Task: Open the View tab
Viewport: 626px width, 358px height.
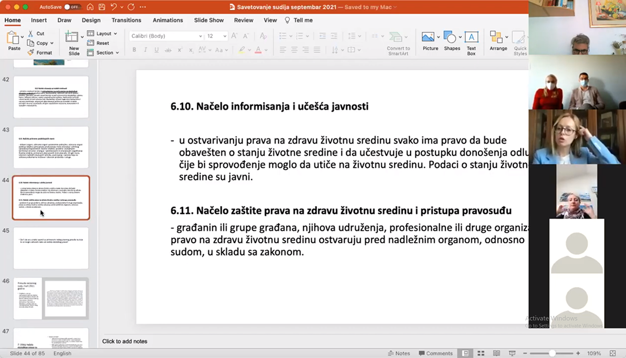Action: 270,20
